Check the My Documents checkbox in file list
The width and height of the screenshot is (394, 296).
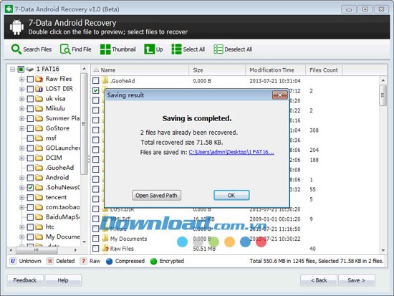point(96,239)
